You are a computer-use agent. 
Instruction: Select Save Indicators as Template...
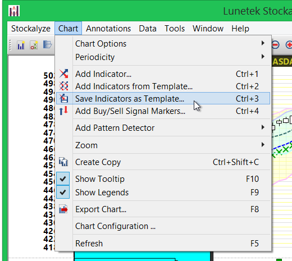163,98
